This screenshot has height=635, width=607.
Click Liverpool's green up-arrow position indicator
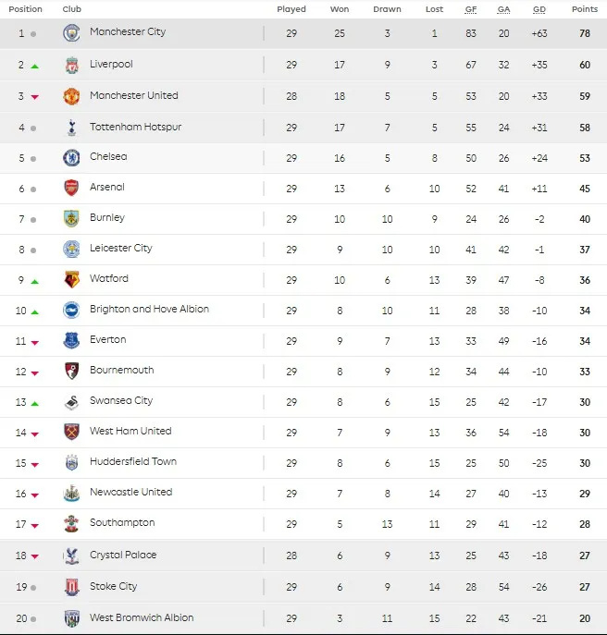(x=35, y=67)
